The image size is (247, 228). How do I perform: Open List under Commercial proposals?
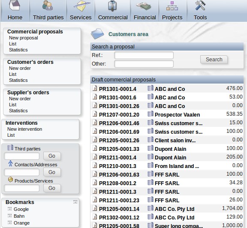click(x=12, y=44)
